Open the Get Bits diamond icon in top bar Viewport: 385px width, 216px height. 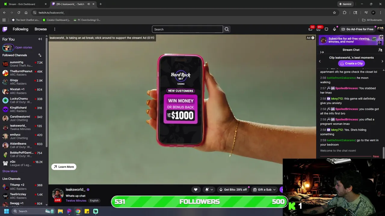click(334, 29)
